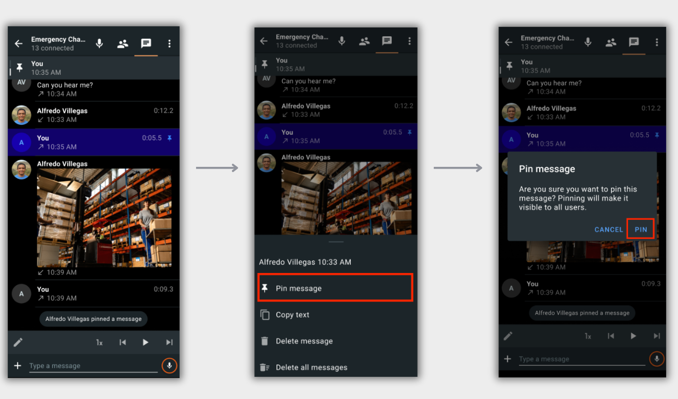Select chat tab icon in middle screen

pos(387,41)
